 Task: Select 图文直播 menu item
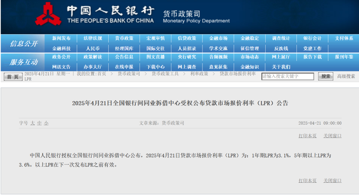point(156,57)
